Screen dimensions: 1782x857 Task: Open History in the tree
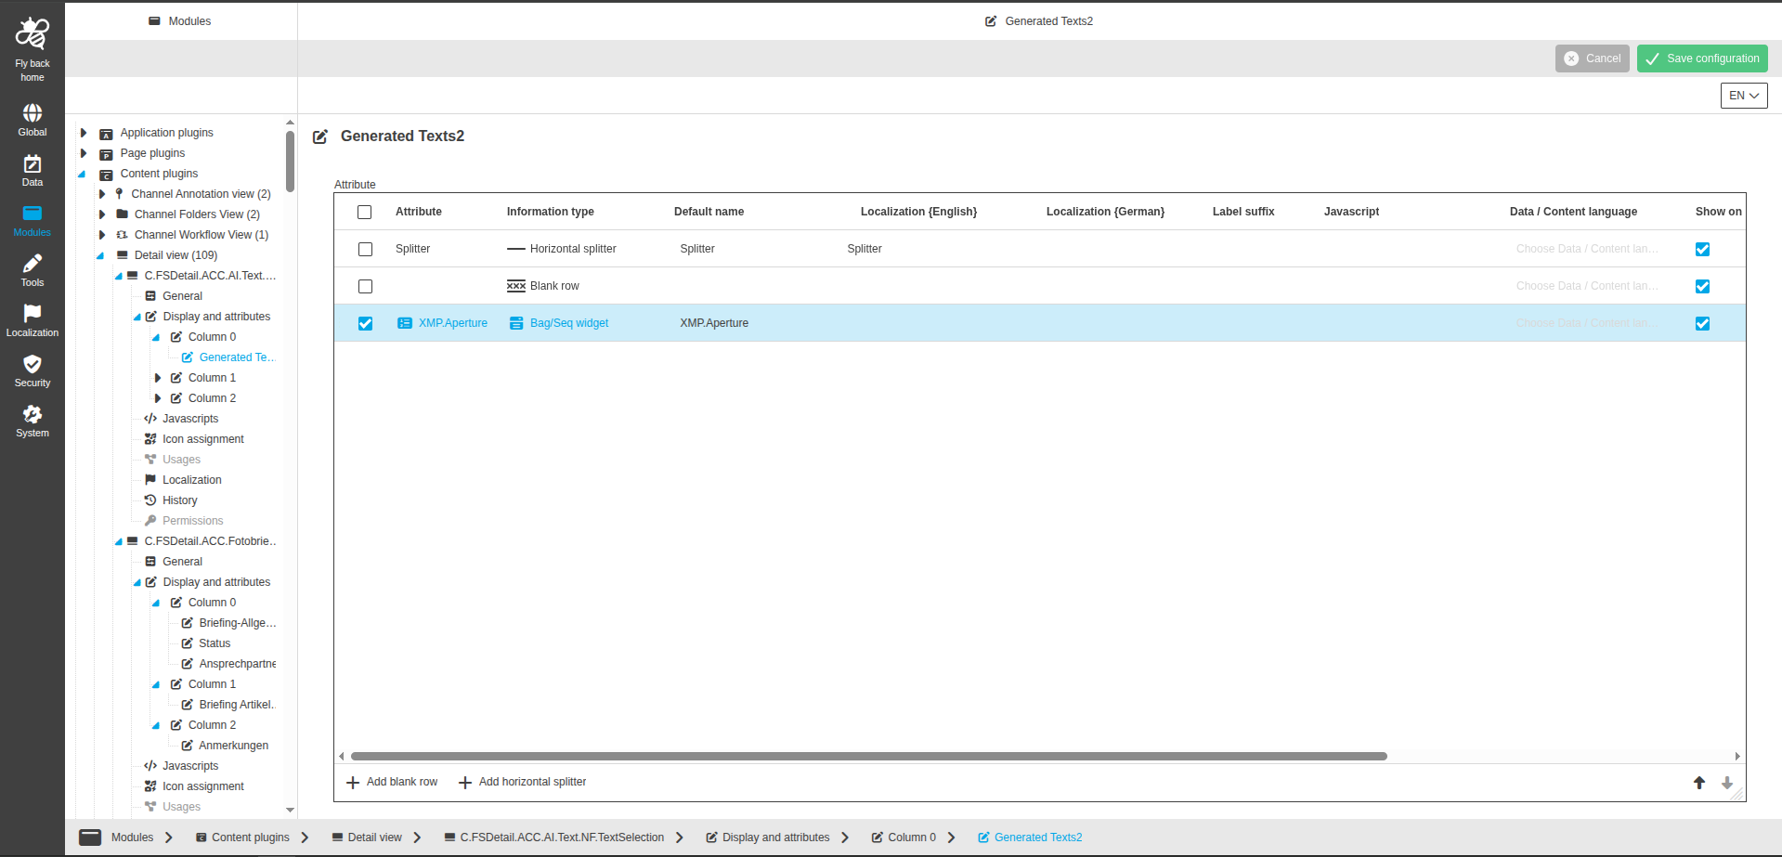[x=179, y=500]
